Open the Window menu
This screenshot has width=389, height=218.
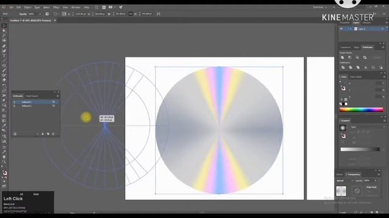pos(76,7)
